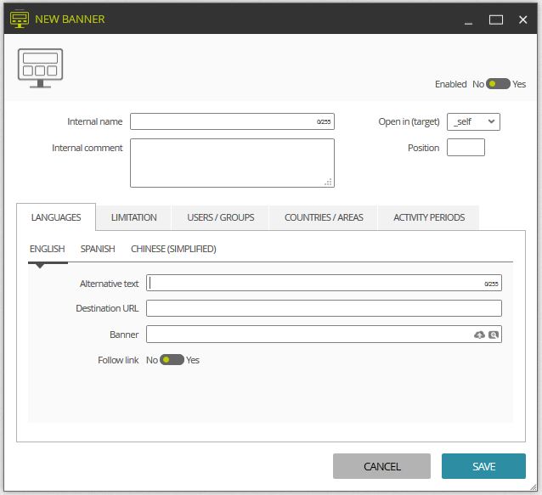Select the Activity Periods tab
This screenshot has width=542, height=495.
pyautogui.click(x=429, y=217)
